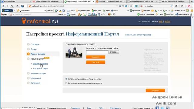Stop loading with the X in the address bar

pyautogui.click(x=131, y=6)
